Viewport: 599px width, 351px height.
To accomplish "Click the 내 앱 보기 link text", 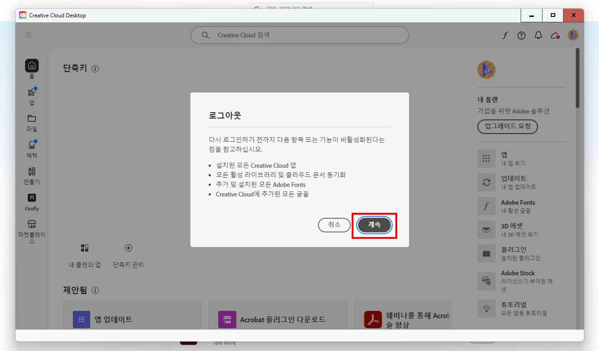I will point(513,163).
